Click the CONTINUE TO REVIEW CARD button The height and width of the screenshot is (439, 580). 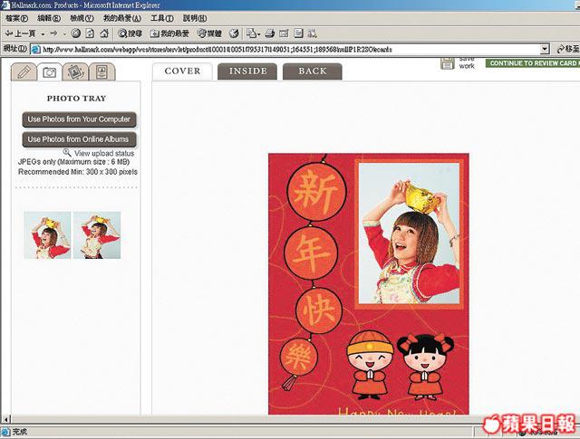tap(533, 63)
